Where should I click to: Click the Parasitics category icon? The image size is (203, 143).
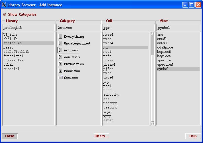click(60, 64)
